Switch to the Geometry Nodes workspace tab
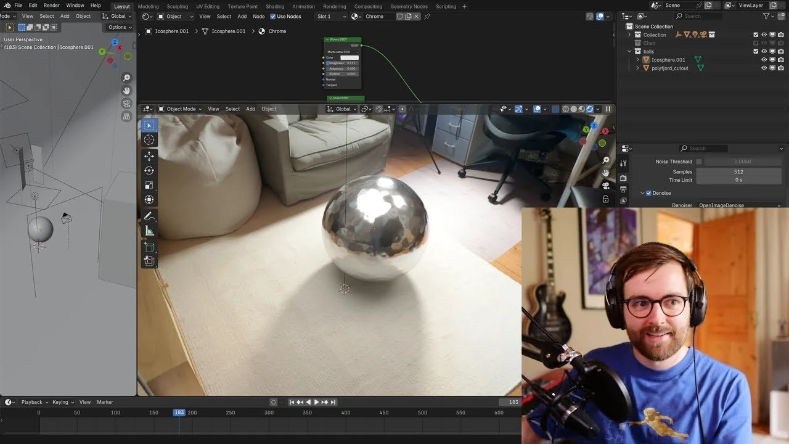 tap(409, 7)
